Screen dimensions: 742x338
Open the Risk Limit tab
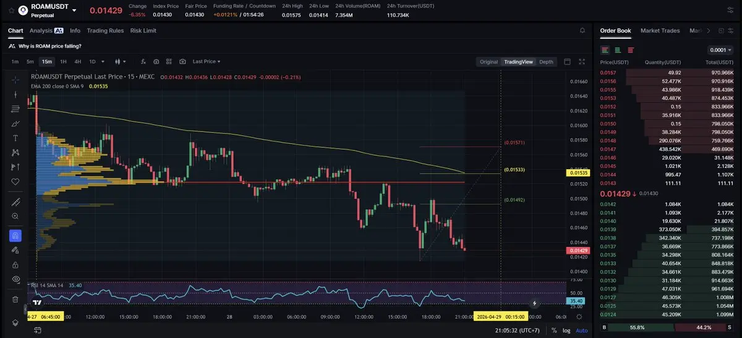point(143,30)
